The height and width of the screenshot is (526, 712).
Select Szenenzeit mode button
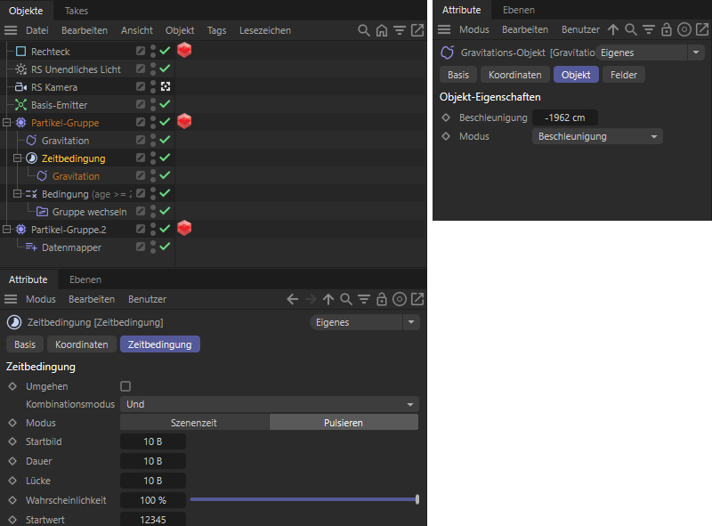pyautogui.click(x=194, y=423)
